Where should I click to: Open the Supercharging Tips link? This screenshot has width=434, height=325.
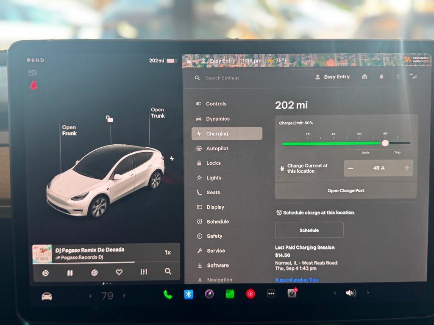click(x=296, y=280)
